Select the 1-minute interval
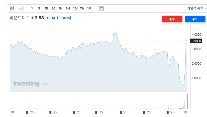 pyautogui.click(x=32, y=8)
